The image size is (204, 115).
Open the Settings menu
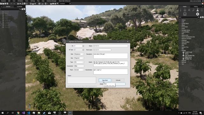point(33,1)
